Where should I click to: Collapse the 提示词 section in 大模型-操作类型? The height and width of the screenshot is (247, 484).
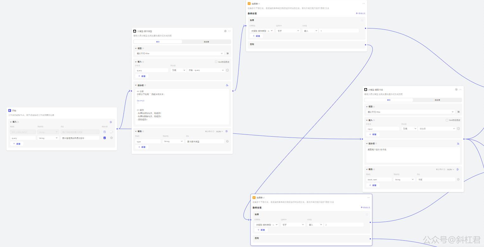(x=136, y=85)
